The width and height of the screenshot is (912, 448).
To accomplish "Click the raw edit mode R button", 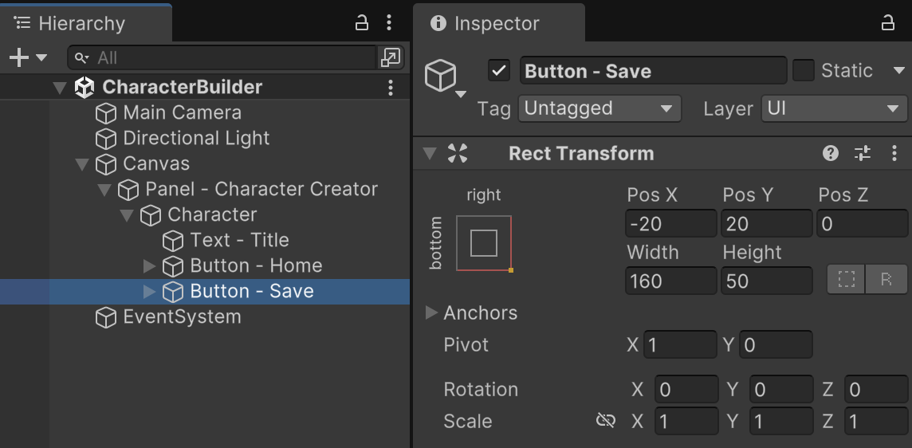I will coord(886,280).
